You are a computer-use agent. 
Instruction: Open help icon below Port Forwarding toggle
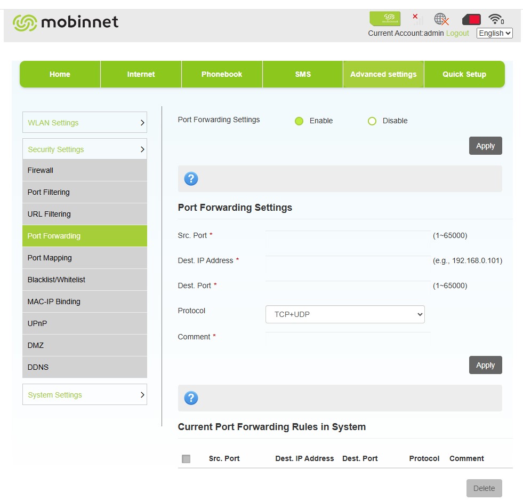[191, 179]
